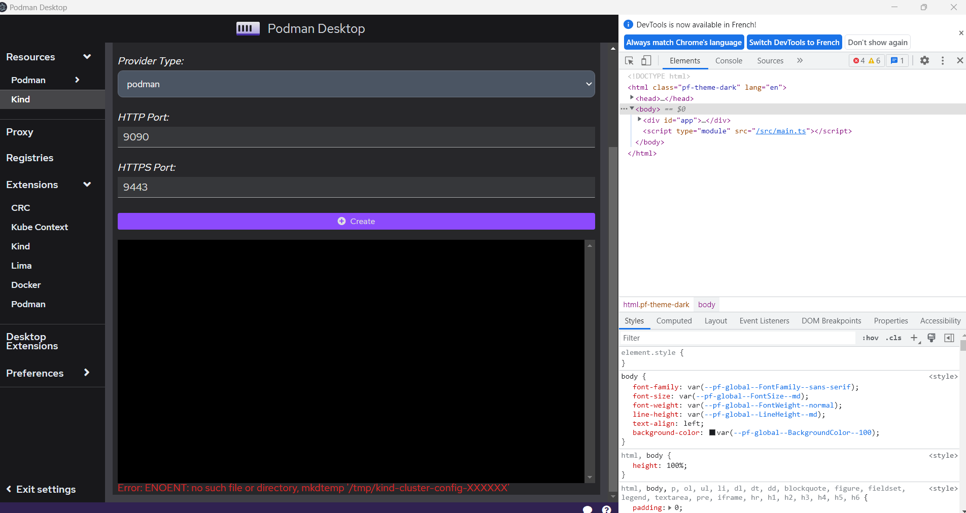Select the inspect element picker icon
This screenshot has width=966, height=513.
pos(629,60)
